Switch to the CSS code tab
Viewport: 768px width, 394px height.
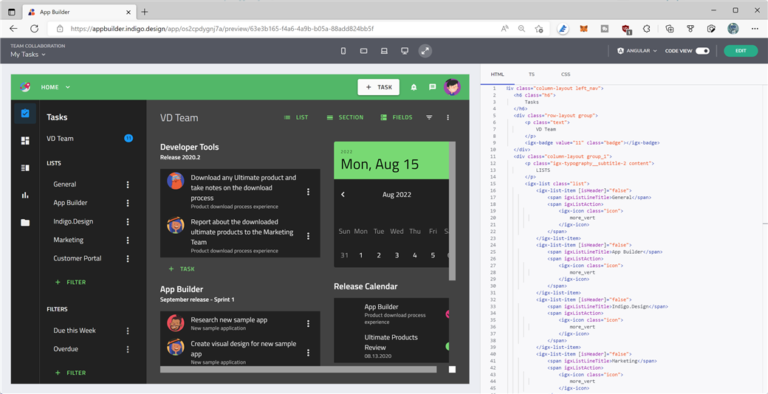pos(565,75)
